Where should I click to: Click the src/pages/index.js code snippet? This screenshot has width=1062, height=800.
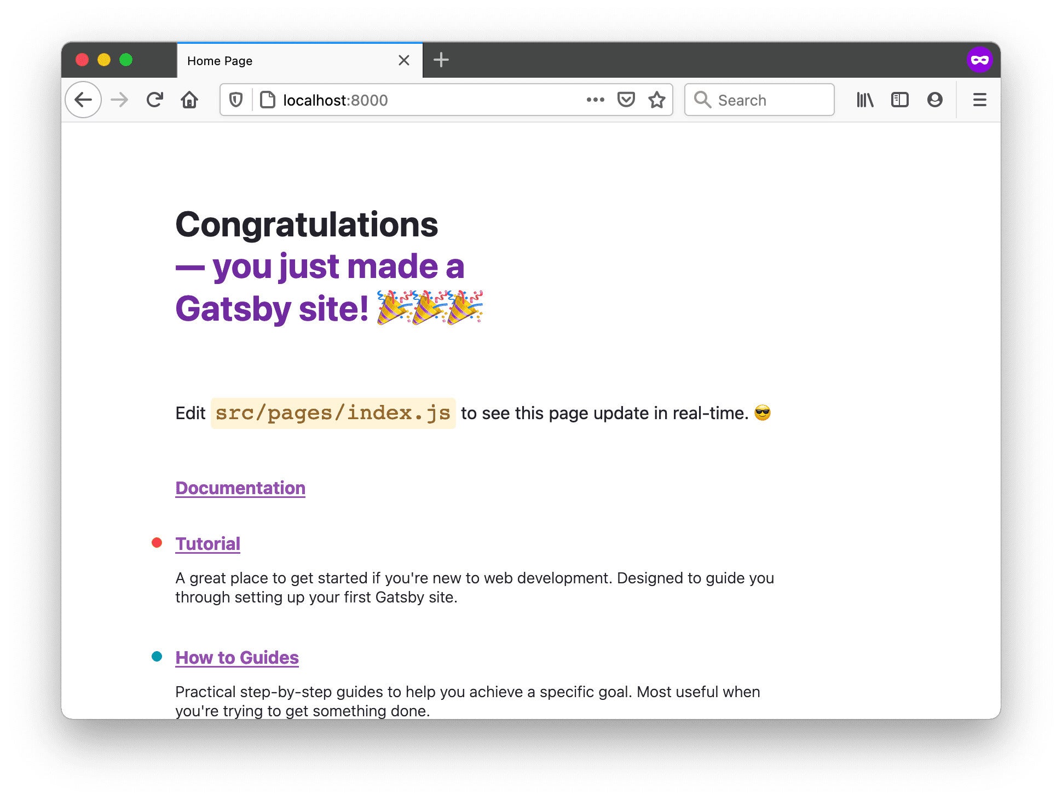tap(333, 413)
